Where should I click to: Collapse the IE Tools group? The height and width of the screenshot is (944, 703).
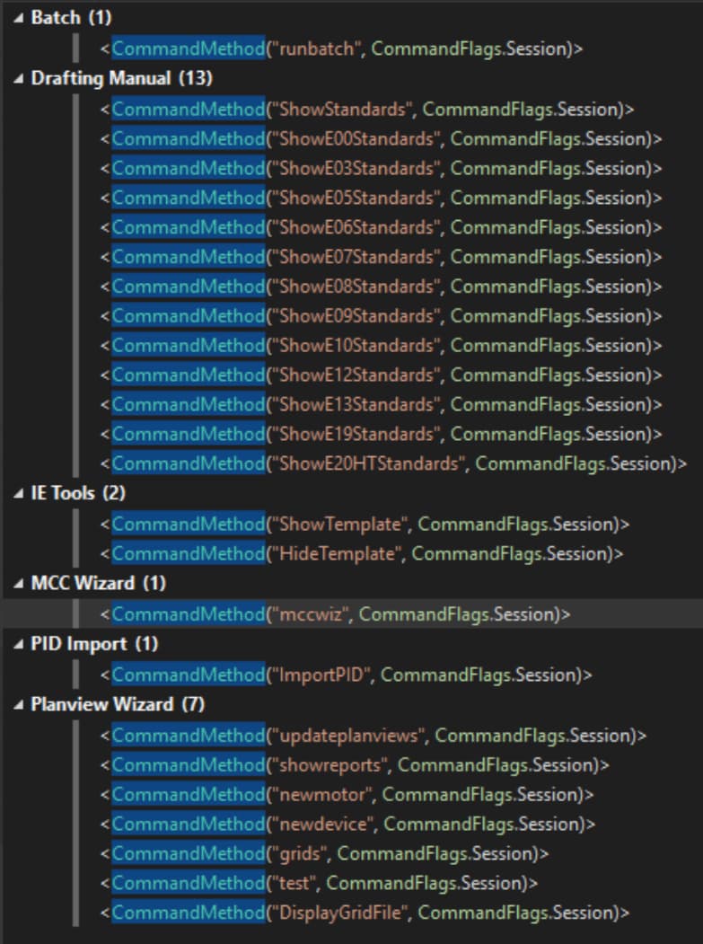(20, 493)
